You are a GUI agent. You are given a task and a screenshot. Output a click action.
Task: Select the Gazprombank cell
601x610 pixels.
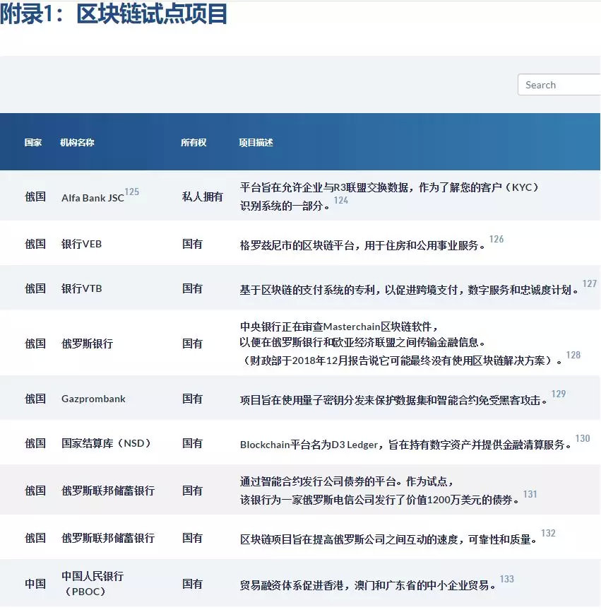(93, 399)
